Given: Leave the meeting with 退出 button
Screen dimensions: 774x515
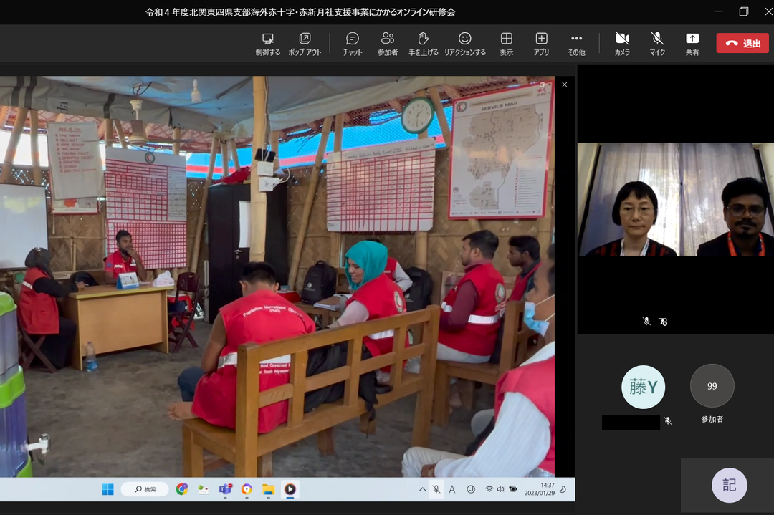Looking at the screenshot, I should point(742,43).
